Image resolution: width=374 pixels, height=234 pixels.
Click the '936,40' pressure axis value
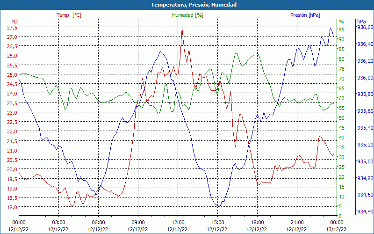click(x=365, y=44)
